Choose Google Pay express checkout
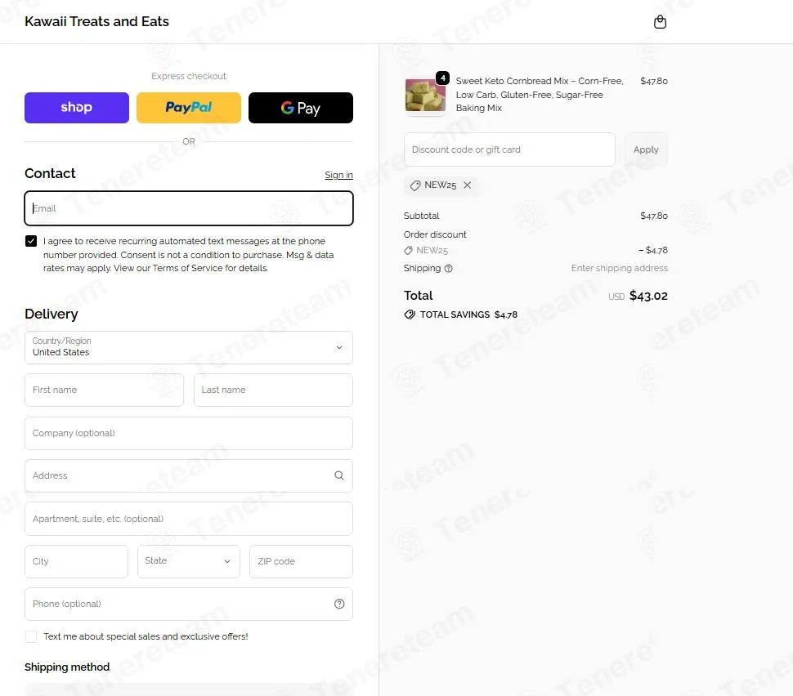This screenshot has width=793, height=696. coord(300,108)
